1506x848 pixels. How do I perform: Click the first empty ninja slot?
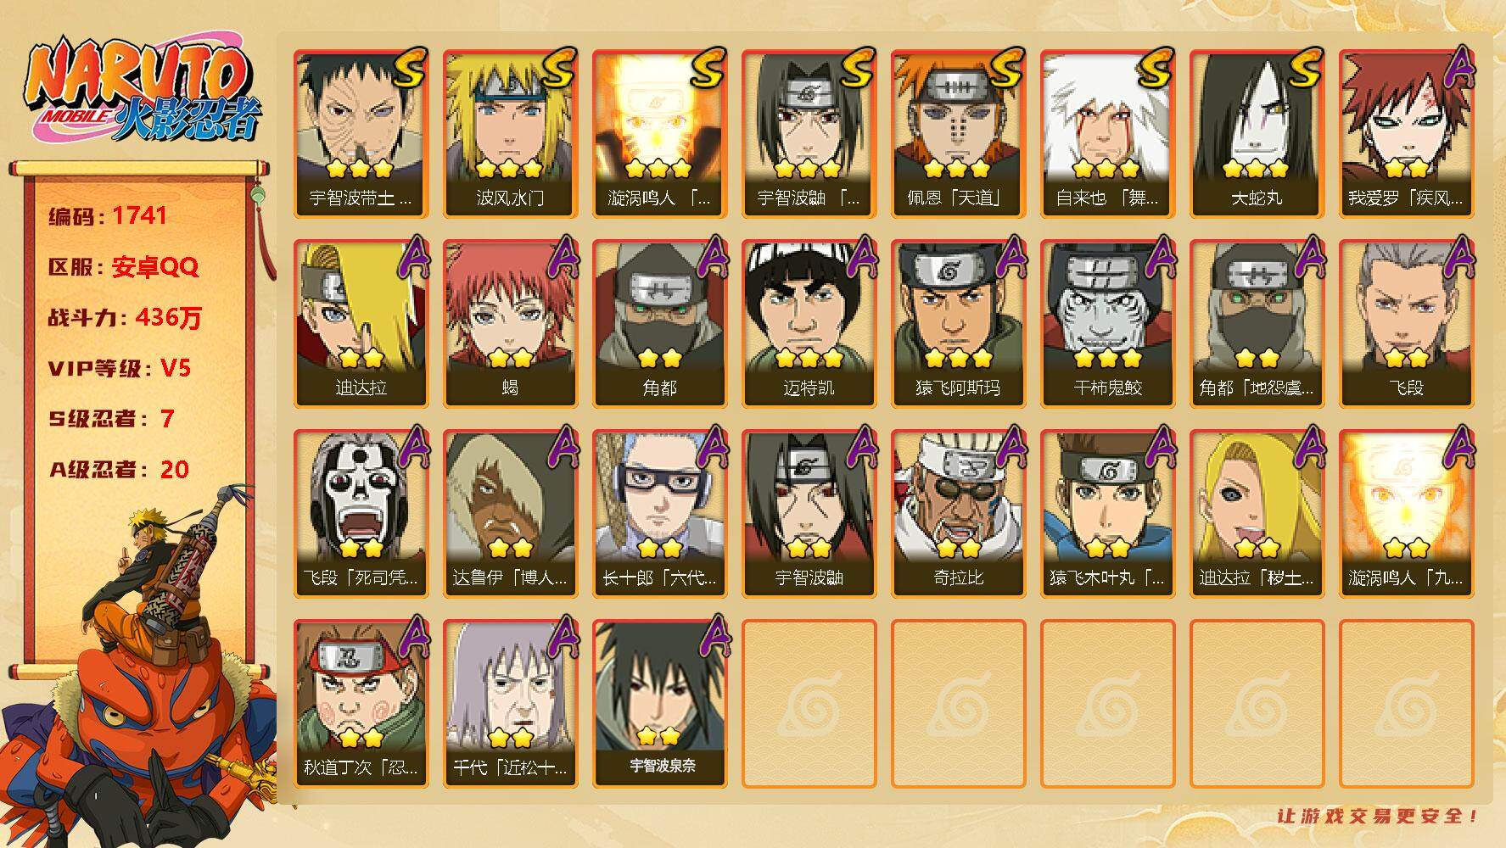tap(809, 704)
